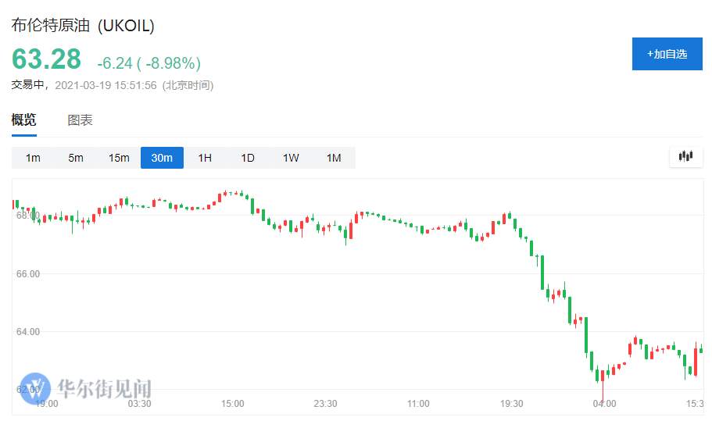Select the 15m timeframe
The width and height of the screenshot is (712, 421).
pos(119,158)
